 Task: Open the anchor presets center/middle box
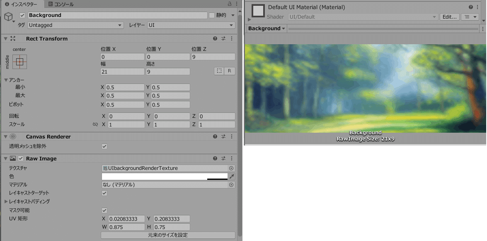pyautogui.click(x=19, y=62)
